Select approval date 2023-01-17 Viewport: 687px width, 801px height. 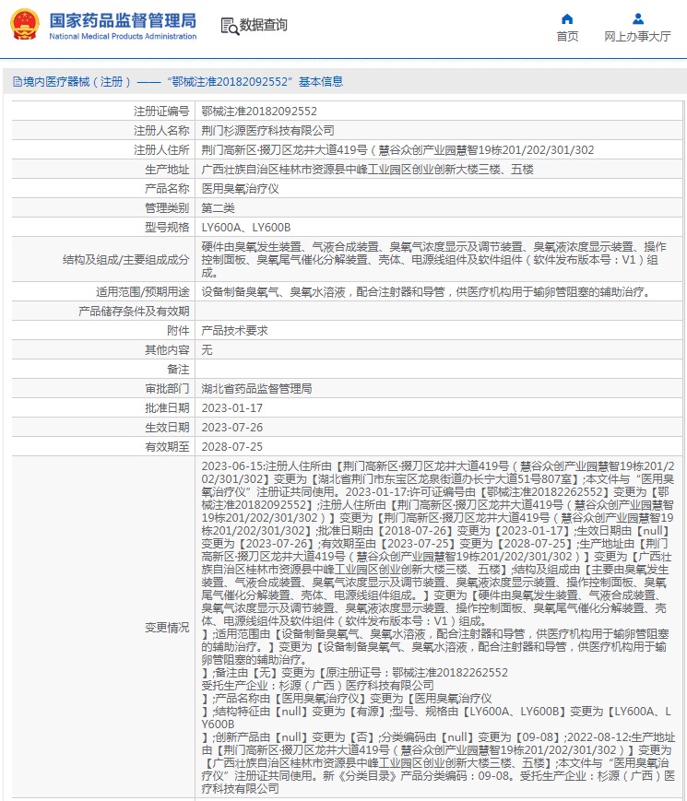point(232,408)
